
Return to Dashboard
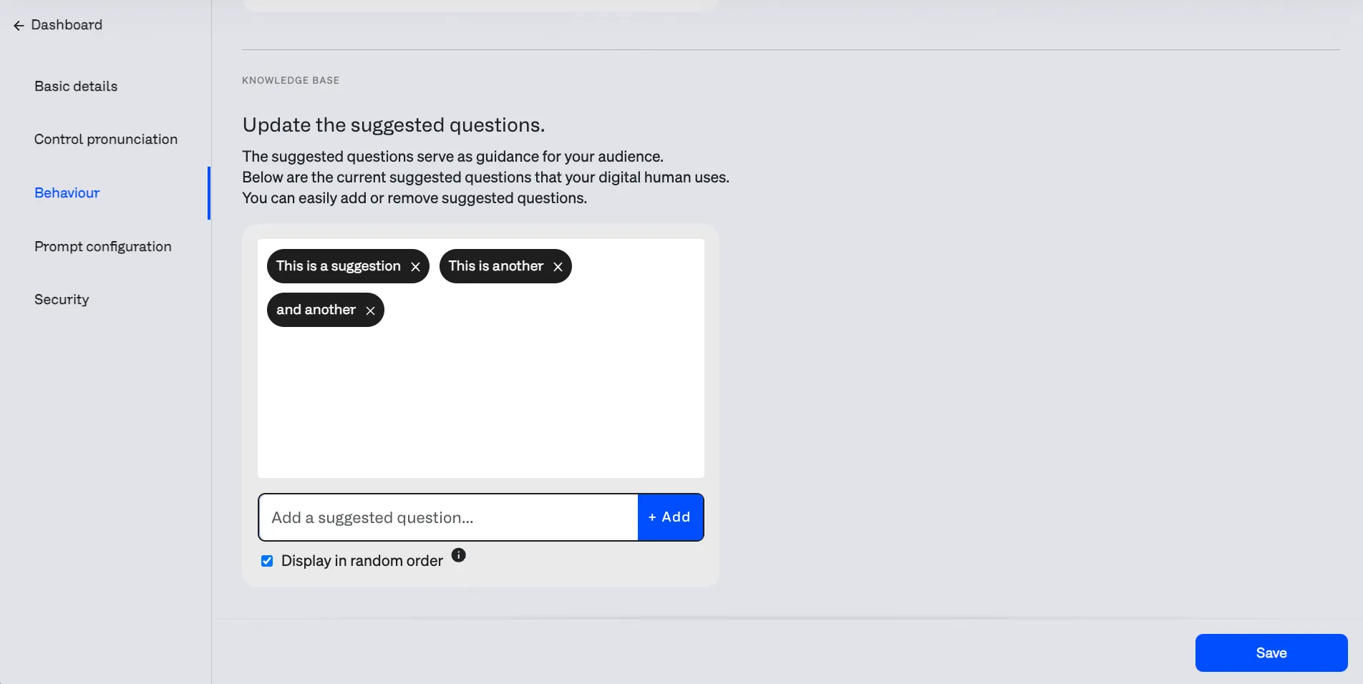coord(67,25)
